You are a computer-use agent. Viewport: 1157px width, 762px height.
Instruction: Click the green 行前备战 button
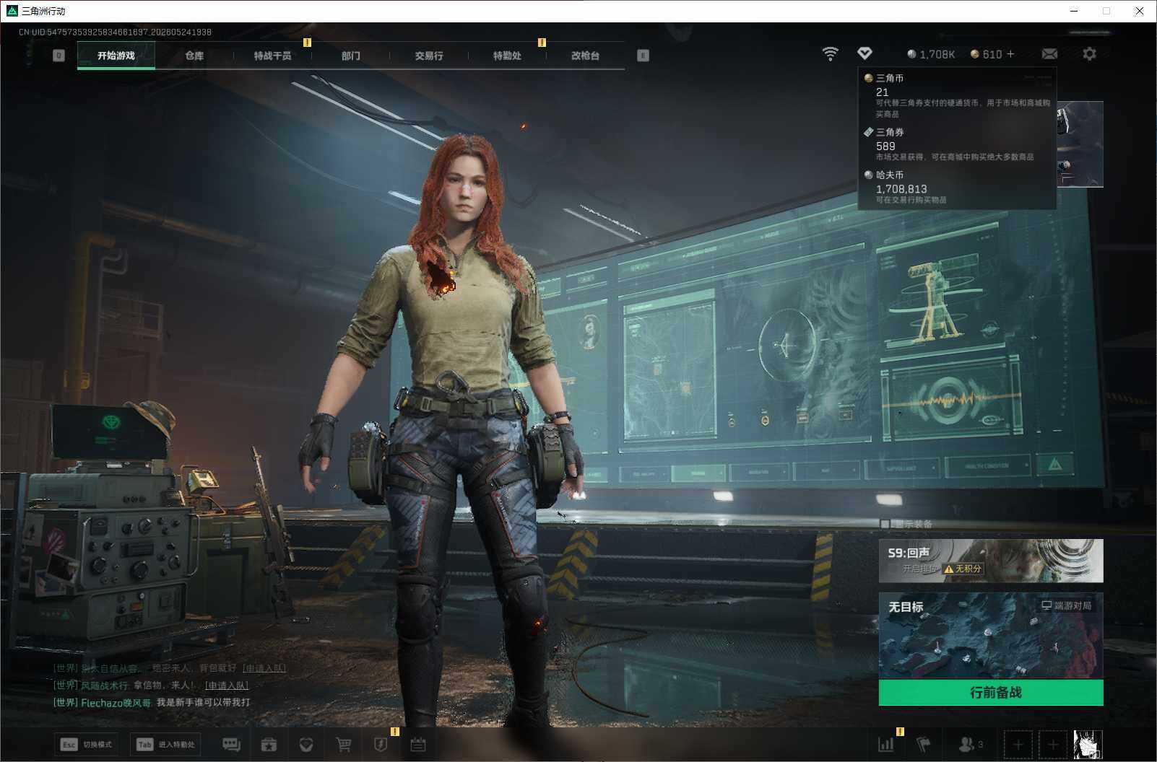point(991,693)
